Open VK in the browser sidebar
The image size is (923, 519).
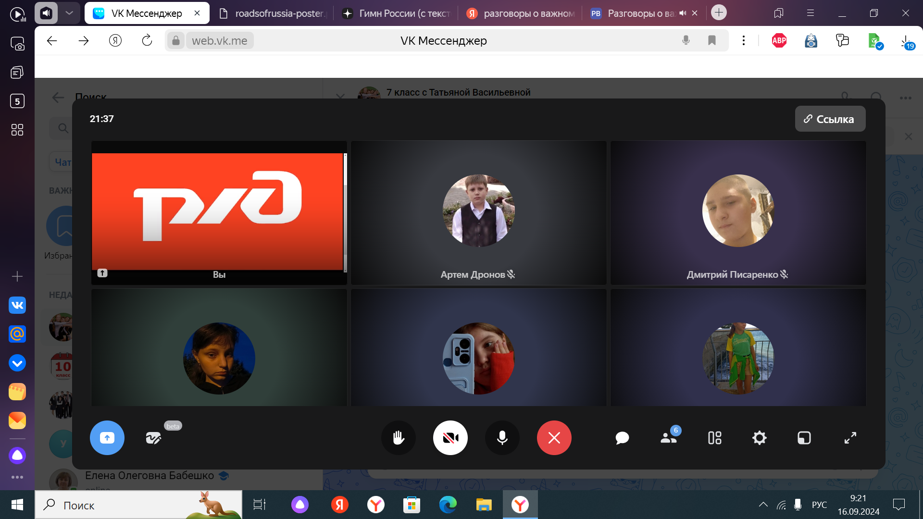(x=17, y=305)
